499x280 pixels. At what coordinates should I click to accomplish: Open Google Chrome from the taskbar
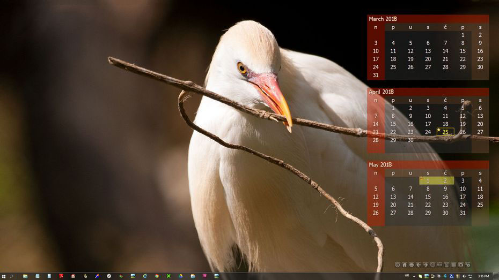point(157,276)
